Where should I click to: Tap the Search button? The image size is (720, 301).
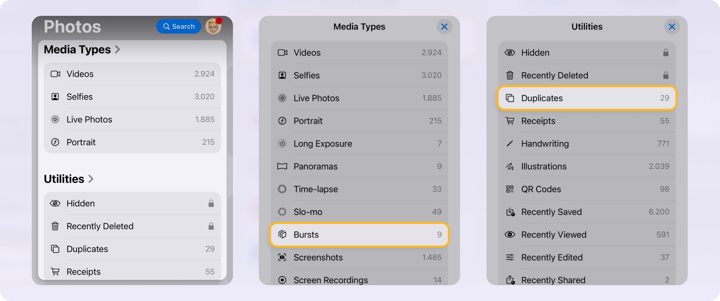[179, 26]
